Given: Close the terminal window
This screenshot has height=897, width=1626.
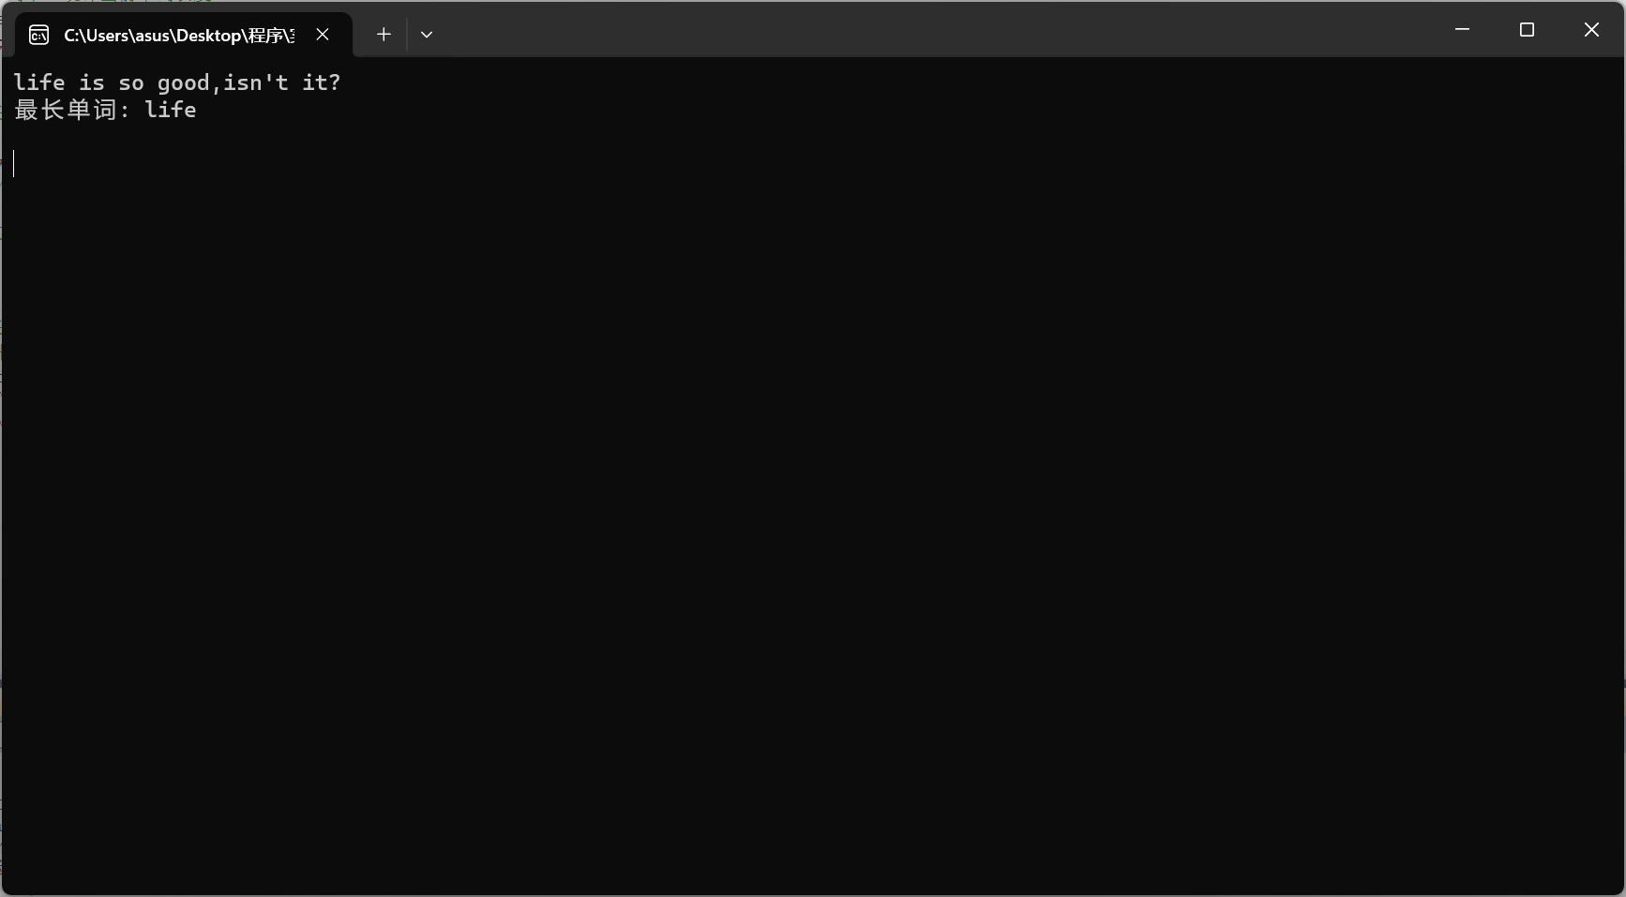Looking at the screenshot, I should coord(1591,30).
